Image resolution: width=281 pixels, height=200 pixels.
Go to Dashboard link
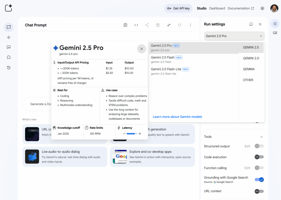217,8
